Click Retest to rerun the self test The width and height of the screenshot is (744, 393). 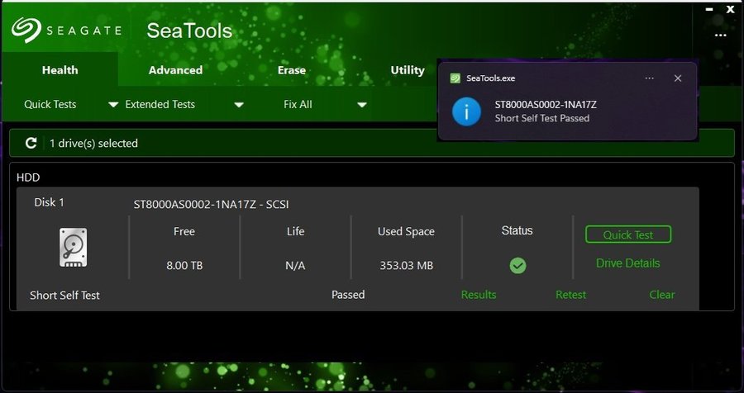point(570,295)
